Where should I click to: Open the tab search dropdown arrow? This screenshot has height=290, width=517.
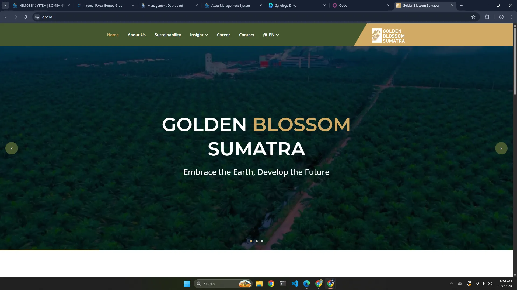pyautogui.click(x=5, y=5)
